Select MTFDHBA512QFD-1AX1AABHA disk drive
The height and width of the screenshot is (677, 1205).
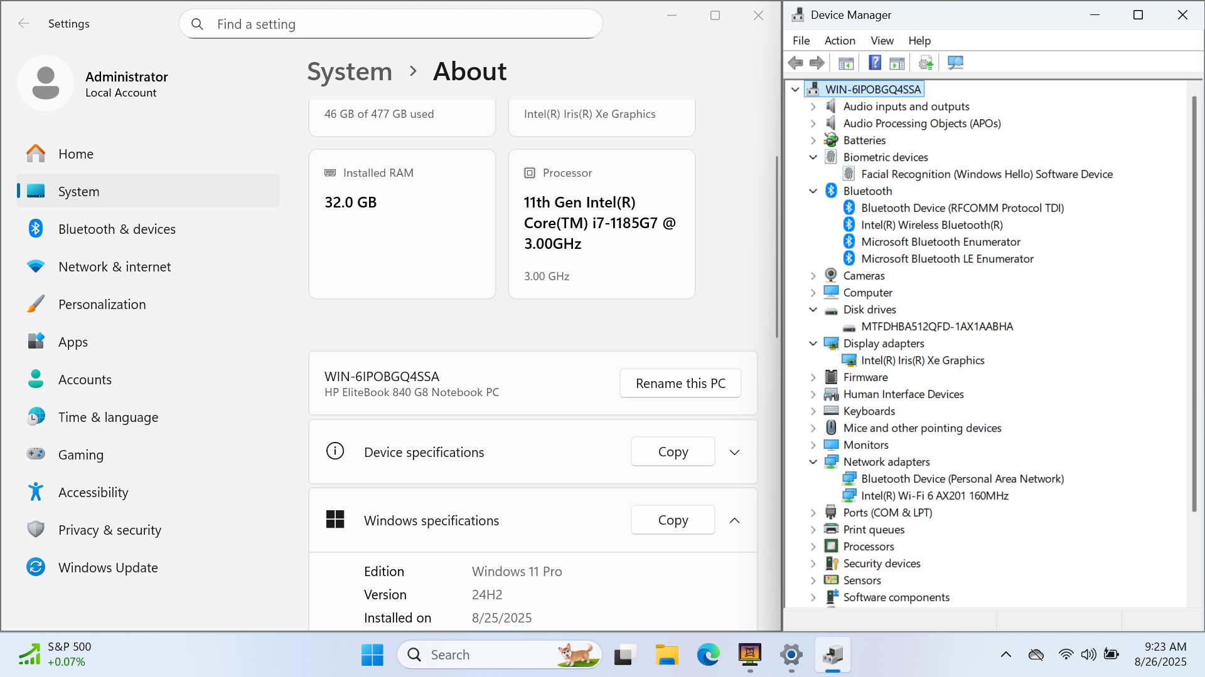pos(937,327)
